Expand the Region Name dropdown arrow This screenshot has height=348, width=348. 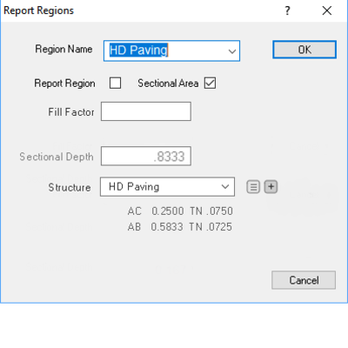coord(231,51)
